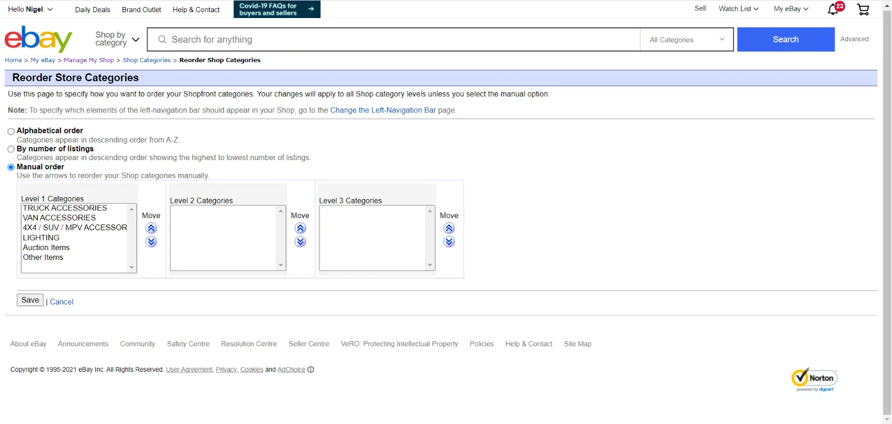Screen dimensions: 892x424
Task: Open Help & Contact in top bar
Action: pos(196,9)
